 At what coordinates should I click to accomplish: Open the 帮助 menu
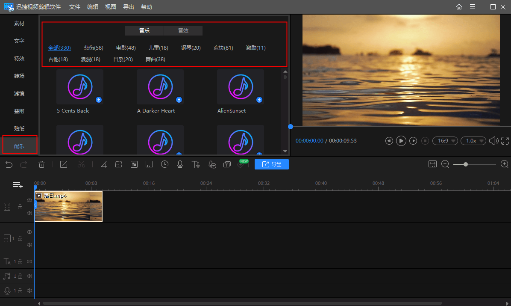pyautogui.click(x=146, y=7)
